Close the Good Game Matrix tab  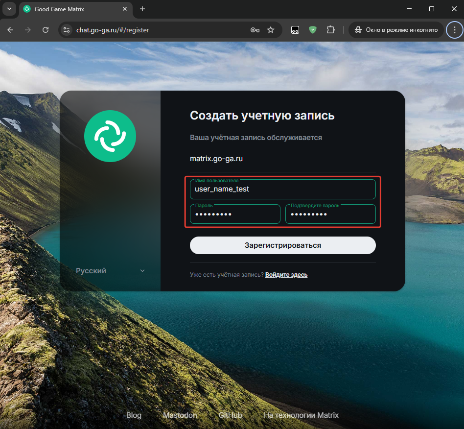pos(125,9)
